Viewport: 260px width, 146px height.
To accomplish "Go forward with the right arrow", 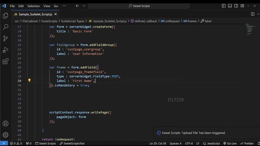I will 84,6.
